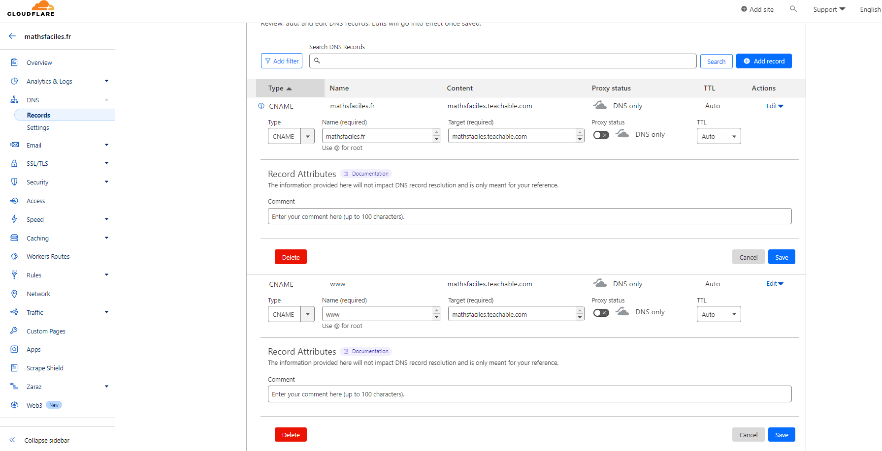Toggle proxy status for www record

601,313
